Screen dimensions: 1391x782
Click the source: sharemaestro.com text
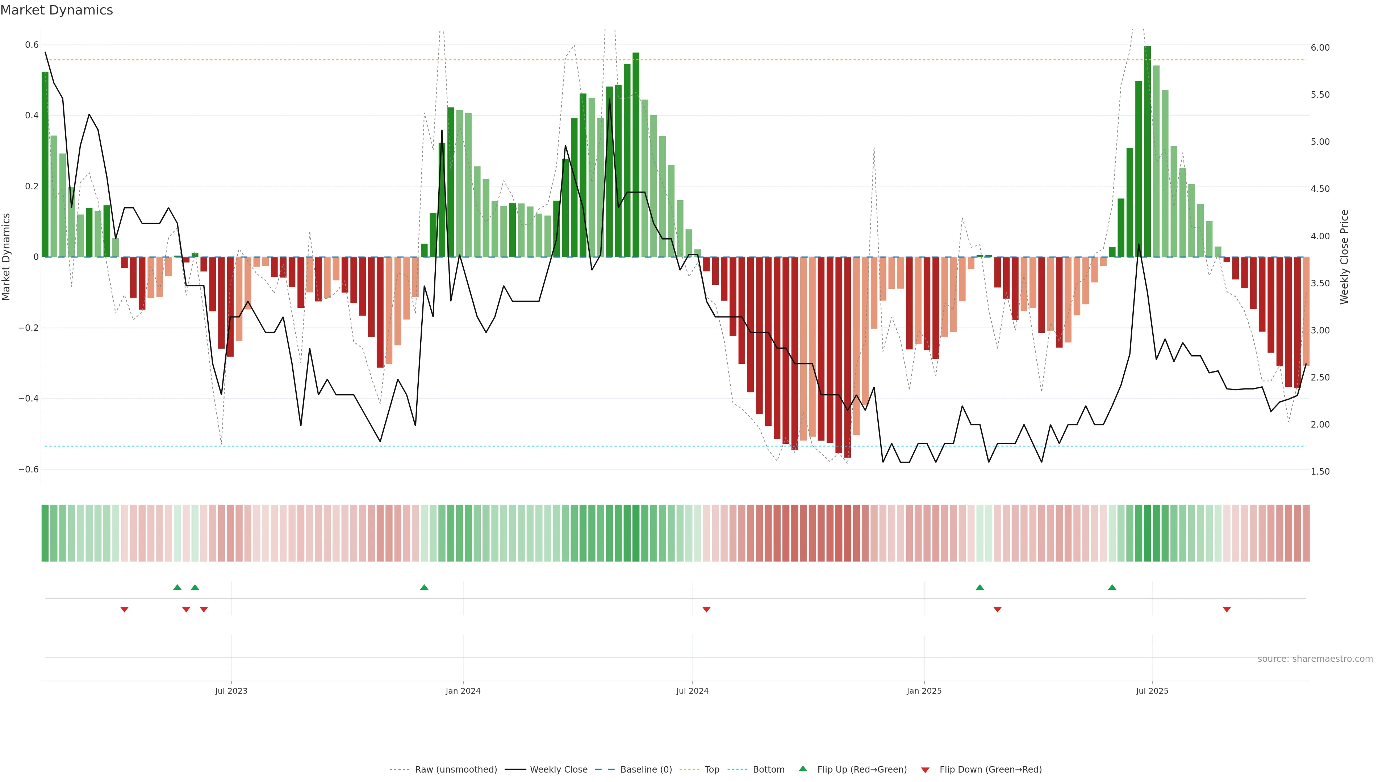click(1315, 659)
